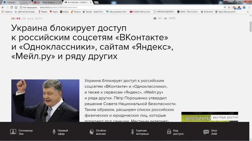The width and height of the screenshot is (252, 141).
Task: Bookmark this page with star icon
Action: (229, 7)
